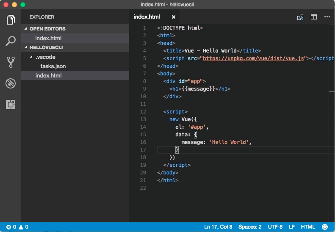Viewport: 335px width, 232px height.
Task: Click the yellow minimize window button
Action: point(14,5)
